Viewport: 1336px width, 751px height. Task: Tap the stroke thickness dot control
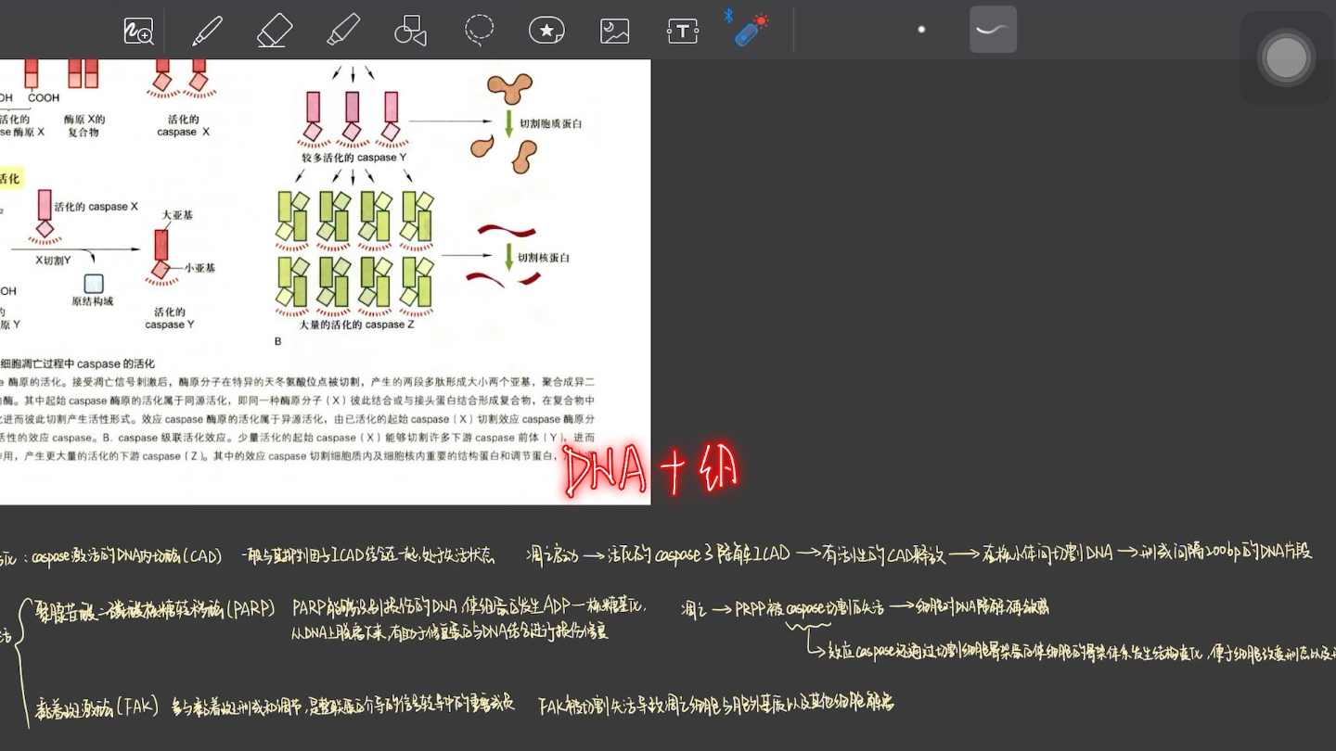[921, 29]
